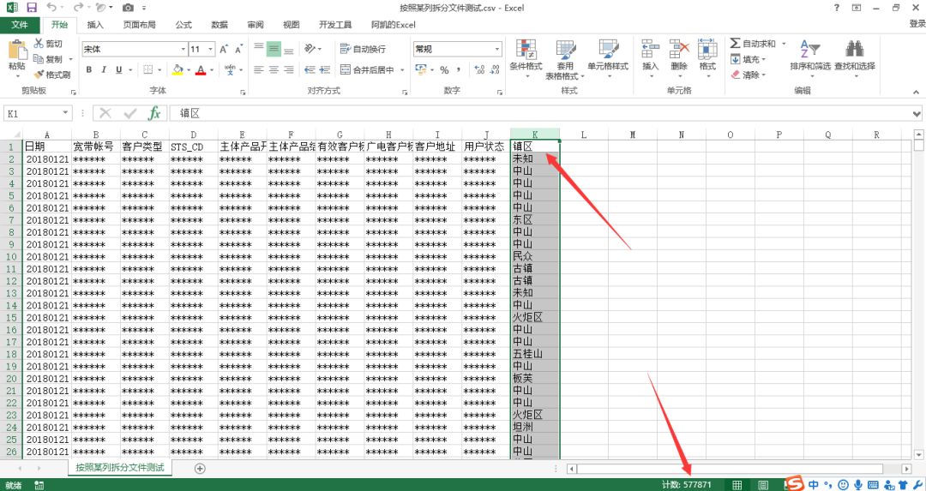The height and width of the screenshot is (491, 926).
Task: Select bottom align icon
Action: (x=288, y=49)
